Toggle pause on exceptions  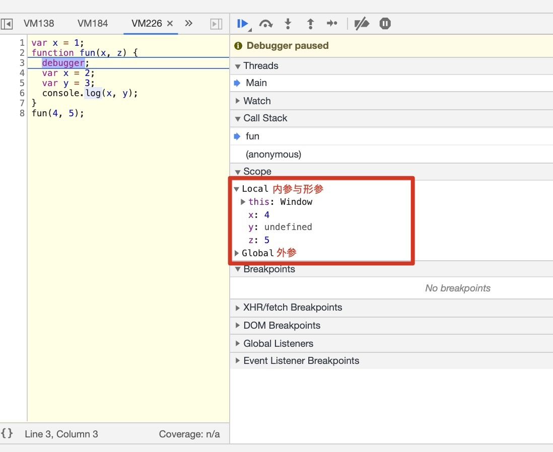point(385,24)
